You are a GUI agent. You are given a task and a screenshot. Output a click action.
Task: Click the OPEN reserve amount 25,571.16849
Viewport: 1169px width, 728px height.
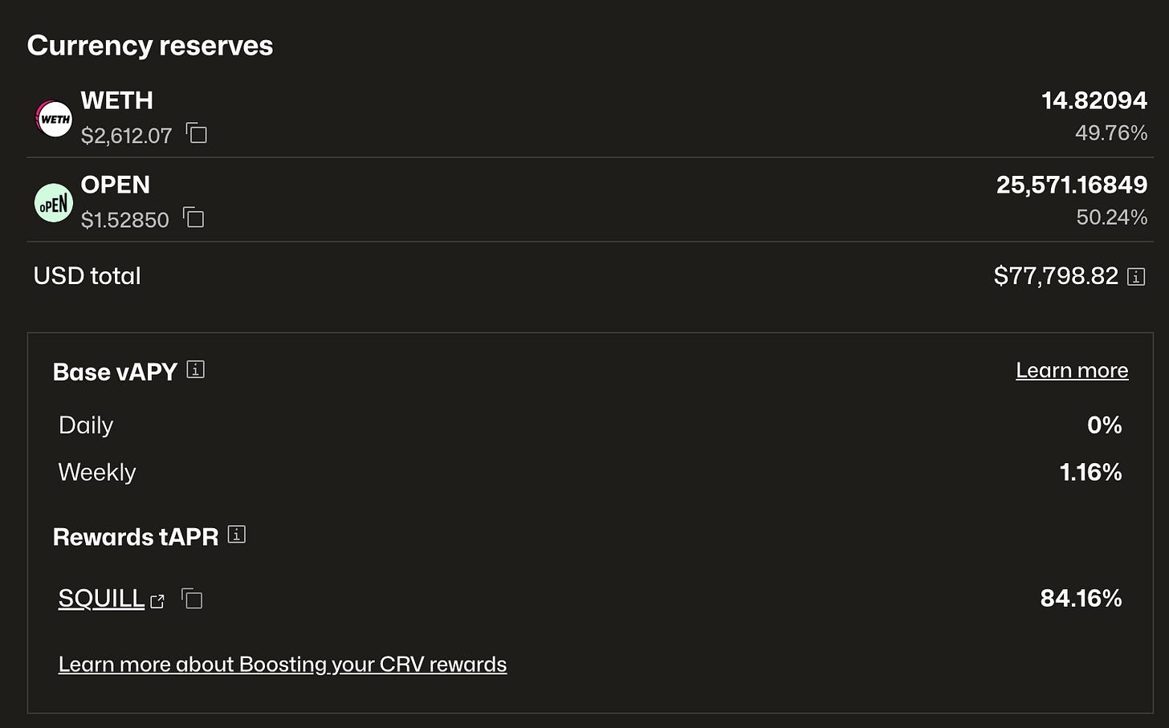tap(1072, 185)
